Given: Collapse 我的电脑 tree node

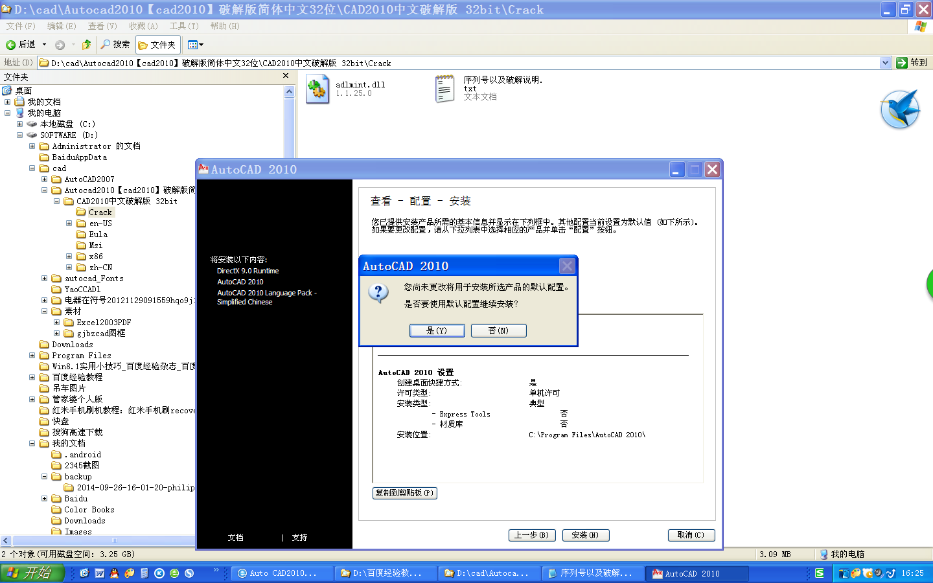Looking at the screenshot, I should point(7,113).
